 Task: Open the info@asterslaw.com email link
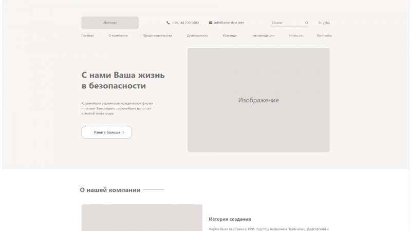click(x=229, y=23)
